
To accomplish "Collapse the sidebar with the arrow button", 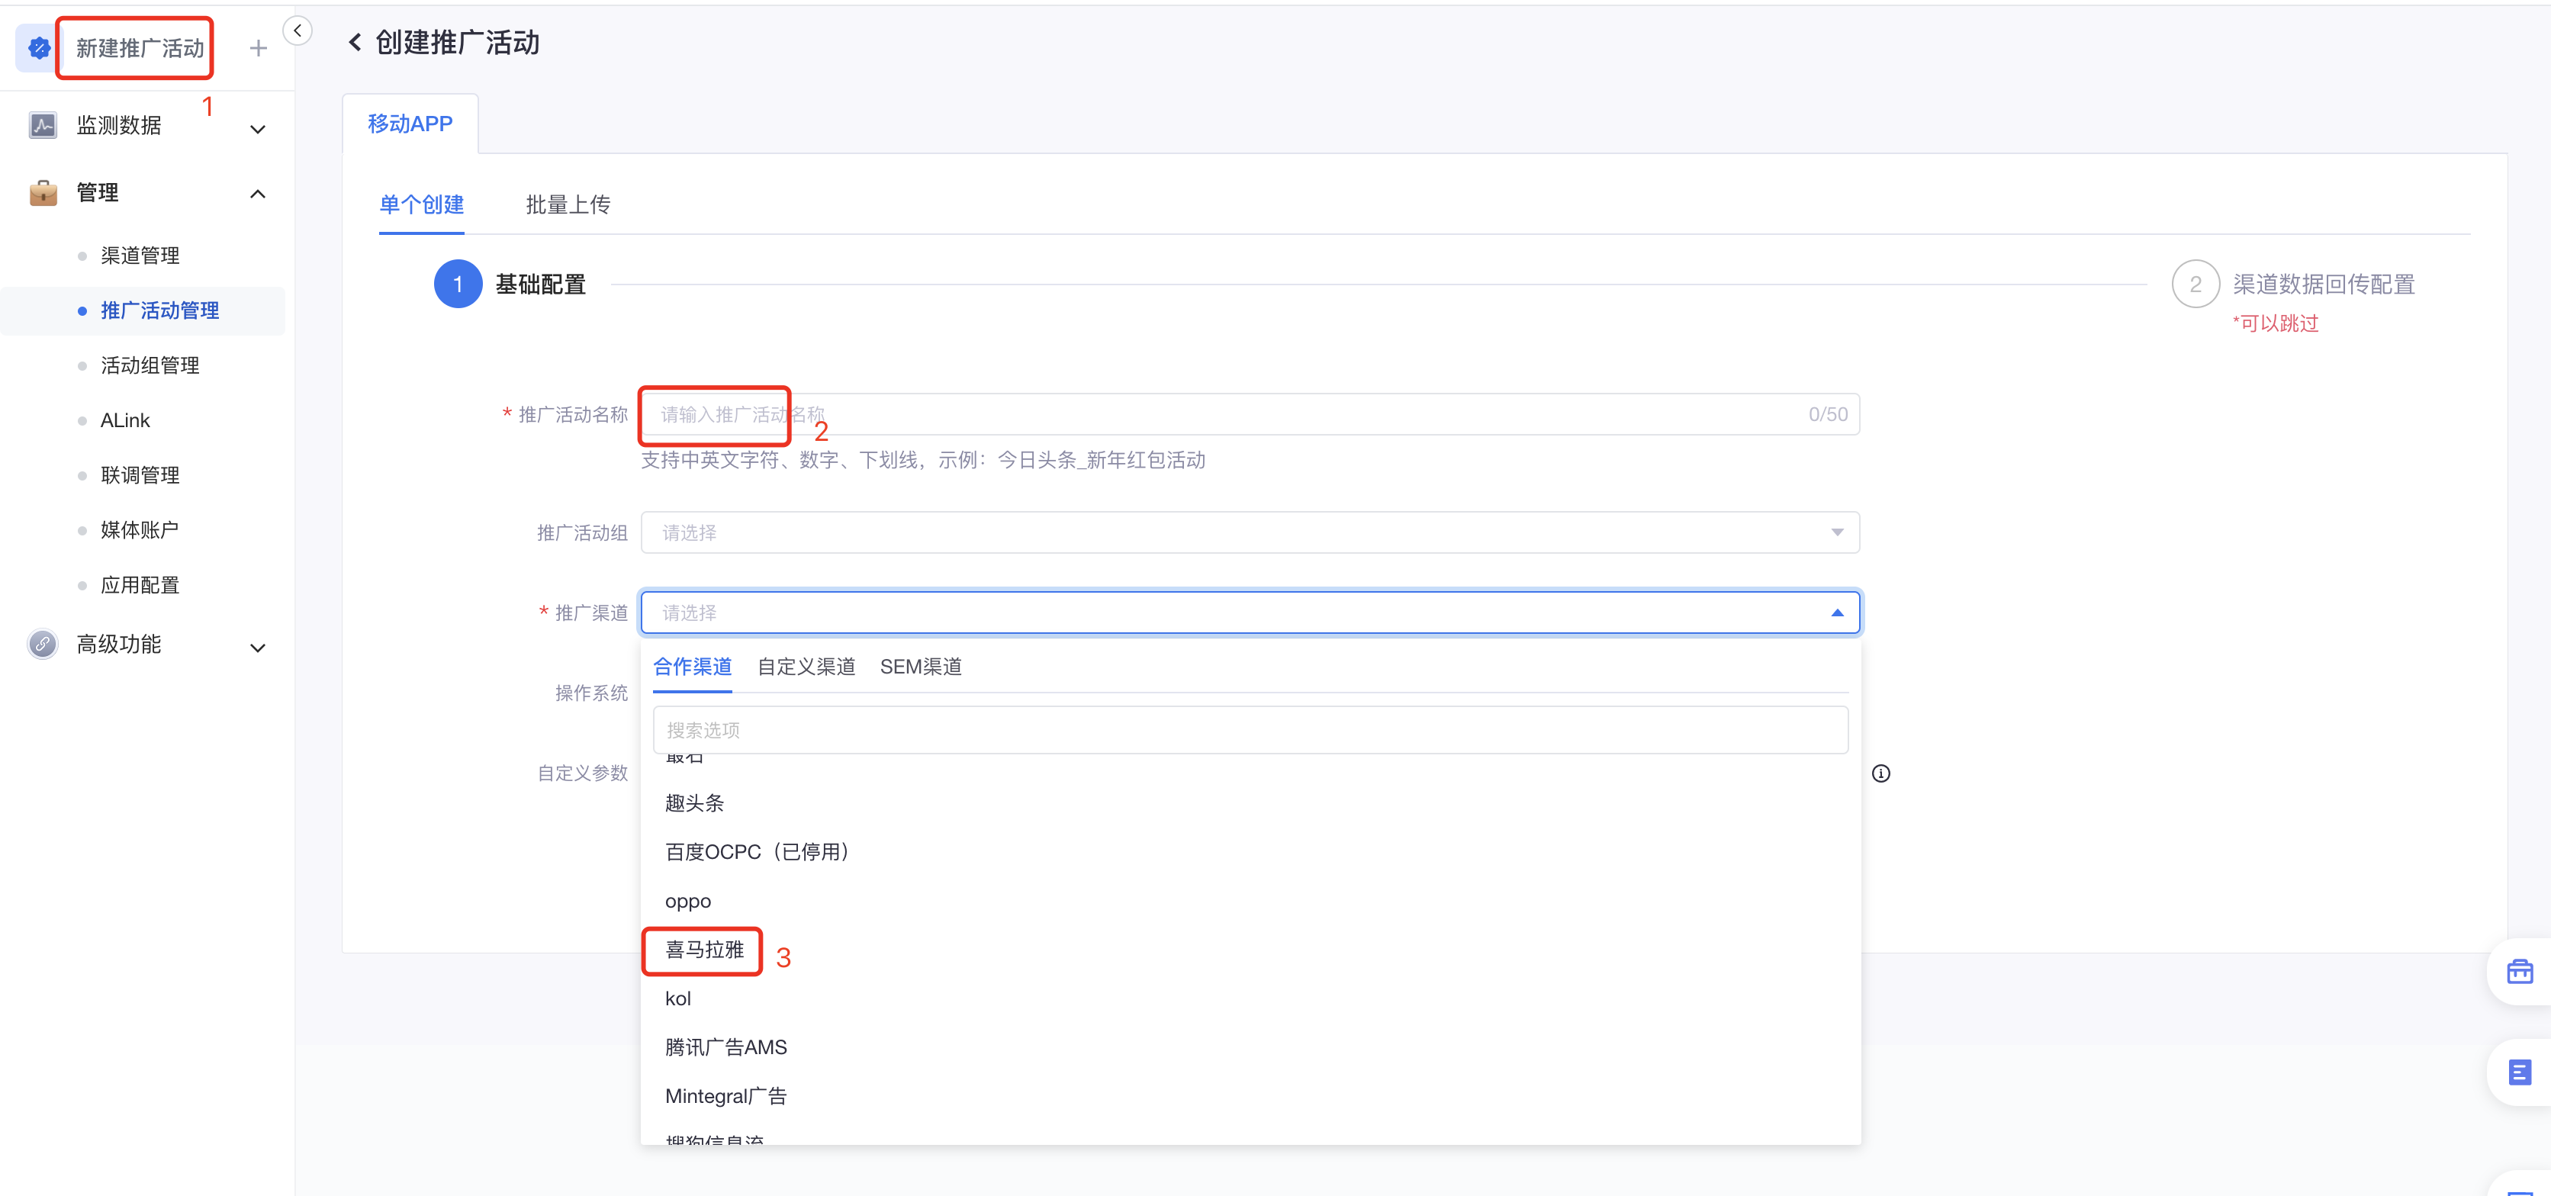I will [x=297, y=31].
